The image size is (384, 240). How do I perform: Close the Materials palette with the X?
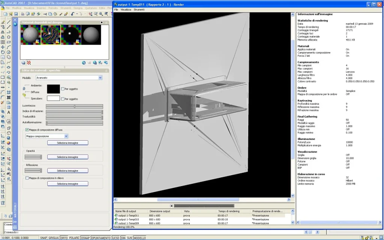pyautogui.click(x=15, y=19)
